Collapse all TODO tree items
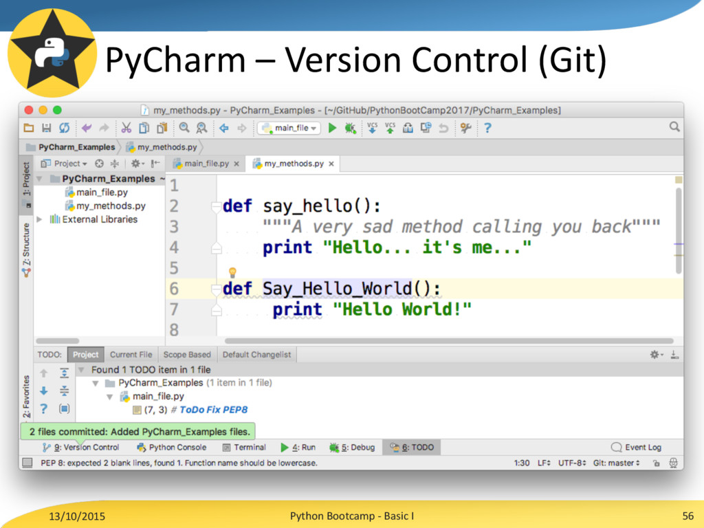Viewport: 704px width, 528px height. tap(64, 390)
